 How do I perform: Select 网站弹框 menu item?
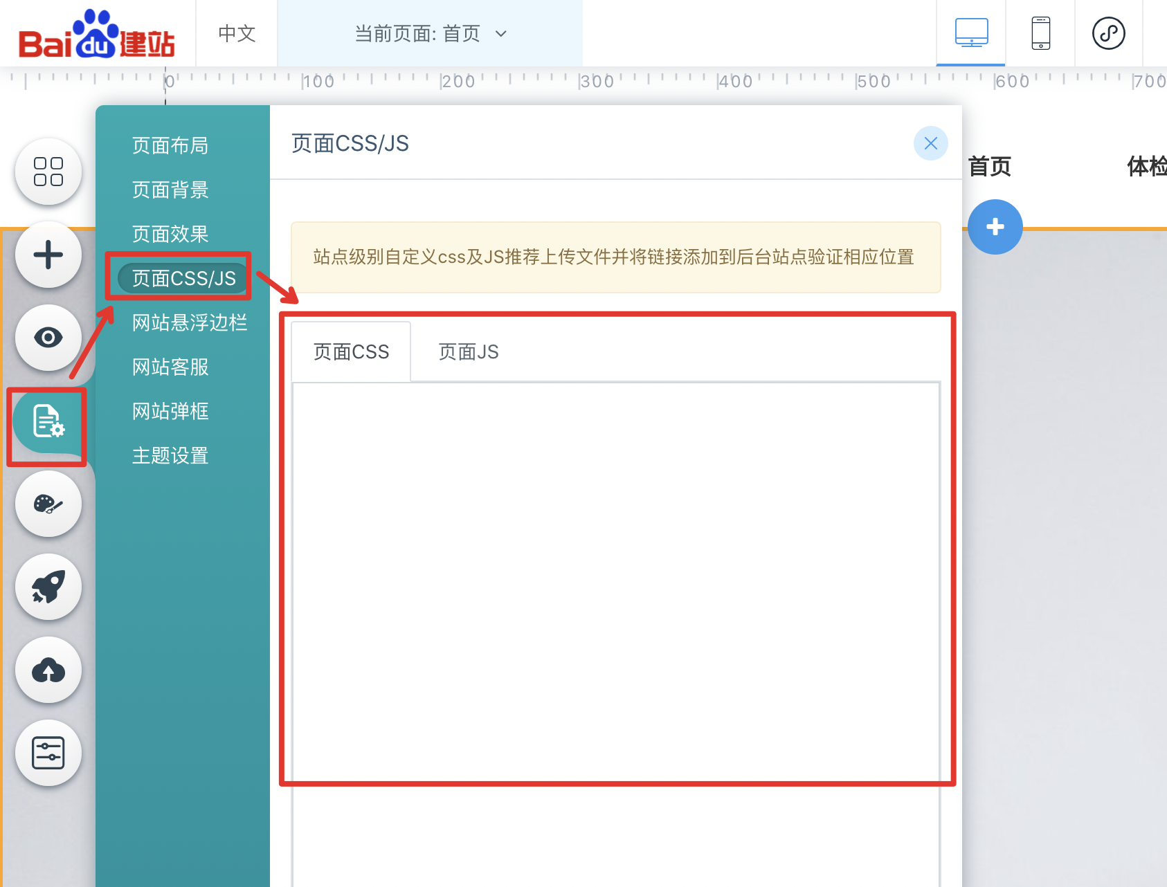point(170,411)
